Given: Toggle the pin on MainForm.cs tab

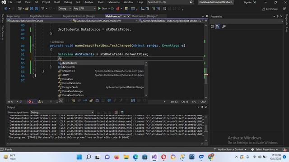Looking at the screenshot, I should pos(125,16).
